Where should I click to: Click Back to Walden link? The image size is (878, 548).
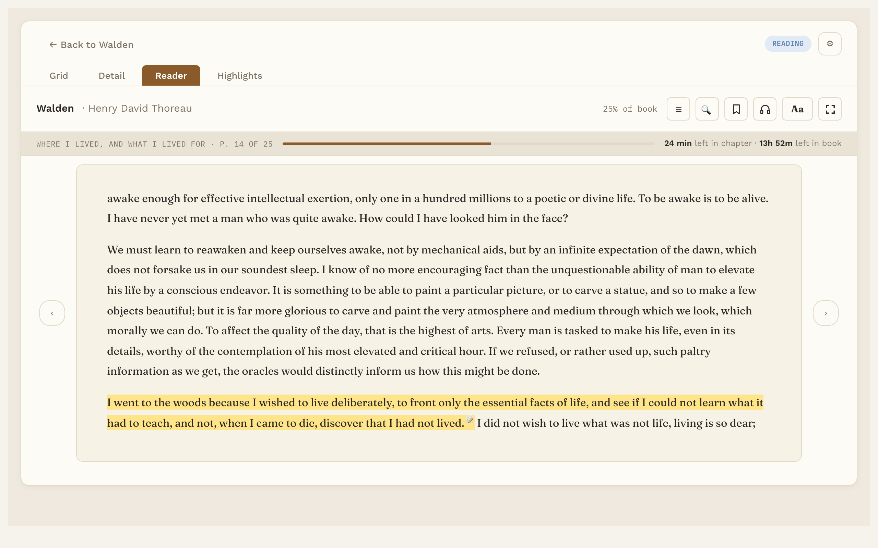pyautogui.click(x=92, y=45)
